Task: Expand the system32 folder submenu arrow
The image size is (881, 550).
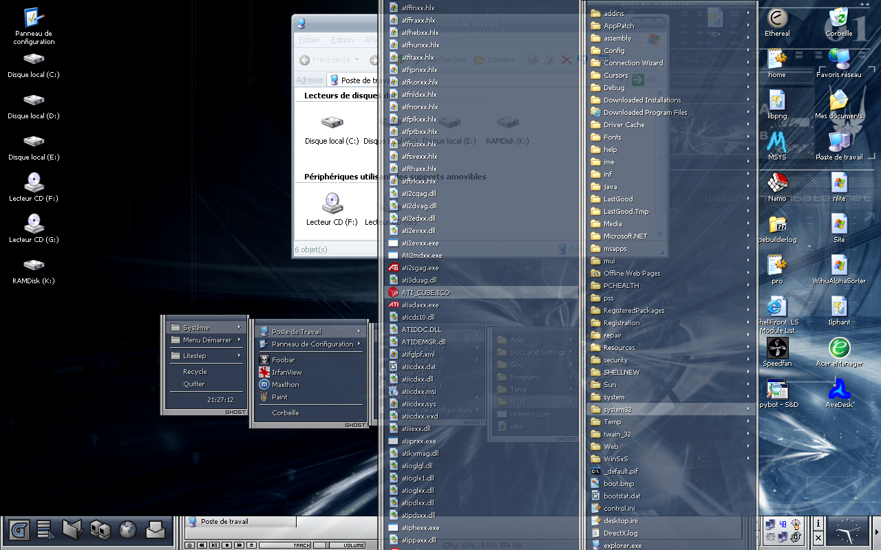Action: point(749,409)
